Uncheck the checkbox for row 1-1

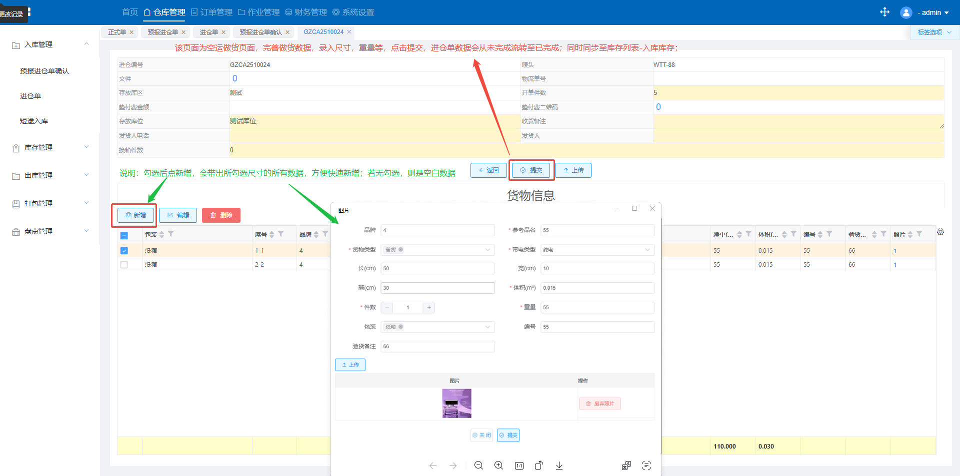click(124, 251)
